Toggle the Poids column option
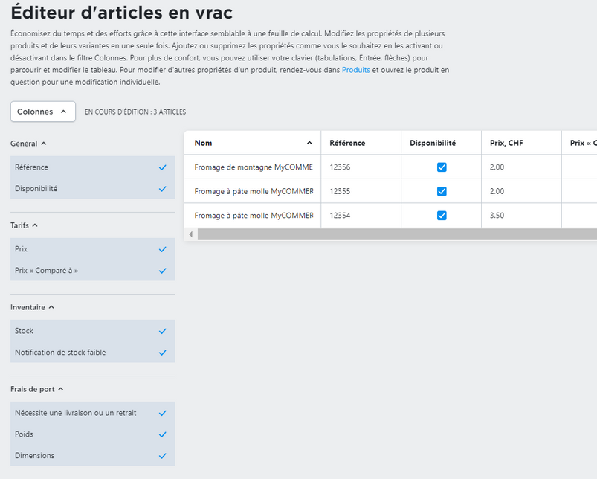Viewport: 597px width, 479px height. [92, 434]
